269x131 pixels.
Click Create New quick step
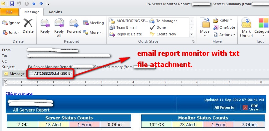tap(163, 34)
